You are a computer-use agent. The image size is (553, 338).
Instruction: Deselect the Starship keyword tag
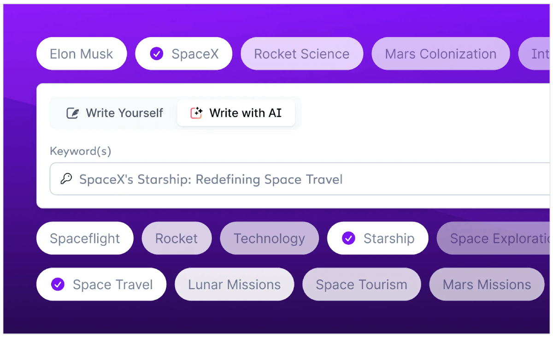[377, 238]
